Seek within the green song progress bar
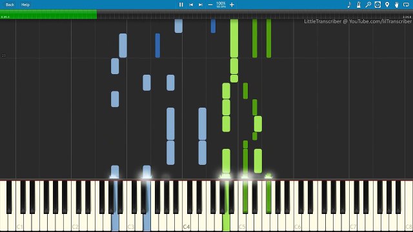The image size is (413, 232). 48,14
